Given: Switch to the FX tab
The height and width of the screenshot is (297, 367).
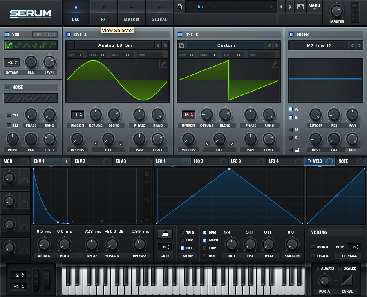Looking at the screenshot, I should click(x=103, y=13).
